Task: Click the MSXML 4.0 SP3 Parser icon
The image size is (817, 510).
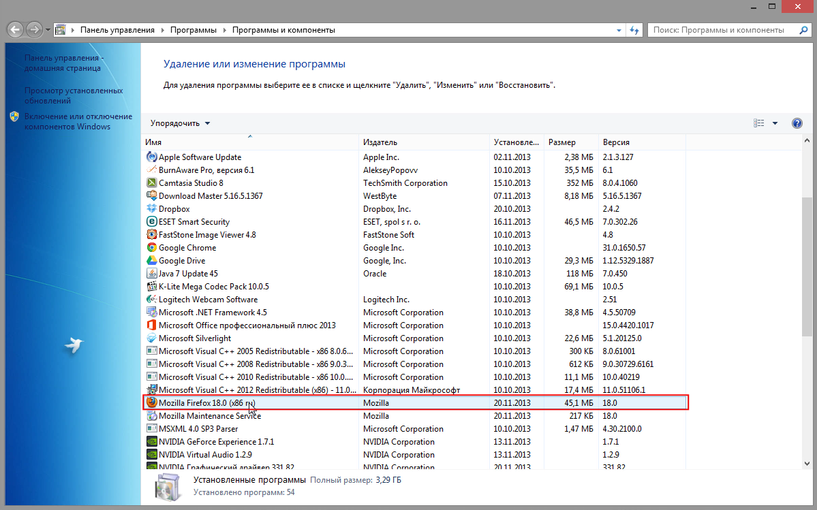Action: 152,429
